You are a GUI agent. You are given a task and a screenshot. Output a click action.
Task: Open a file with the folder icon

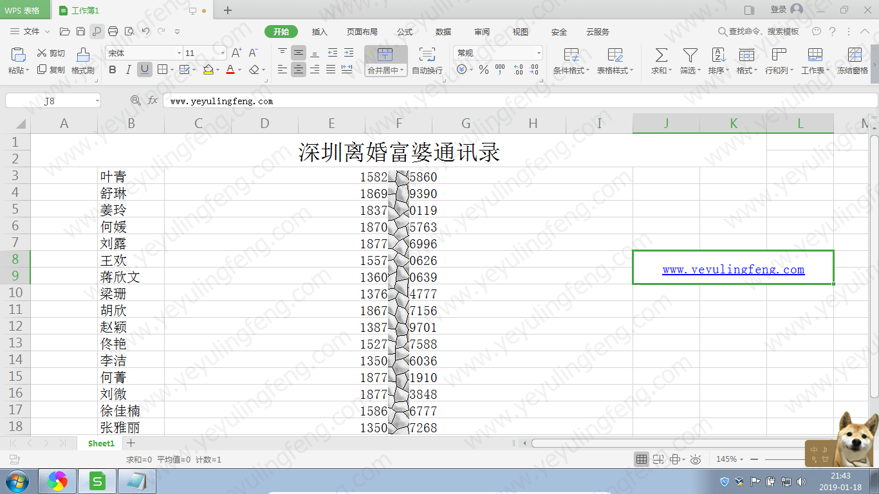64,32
